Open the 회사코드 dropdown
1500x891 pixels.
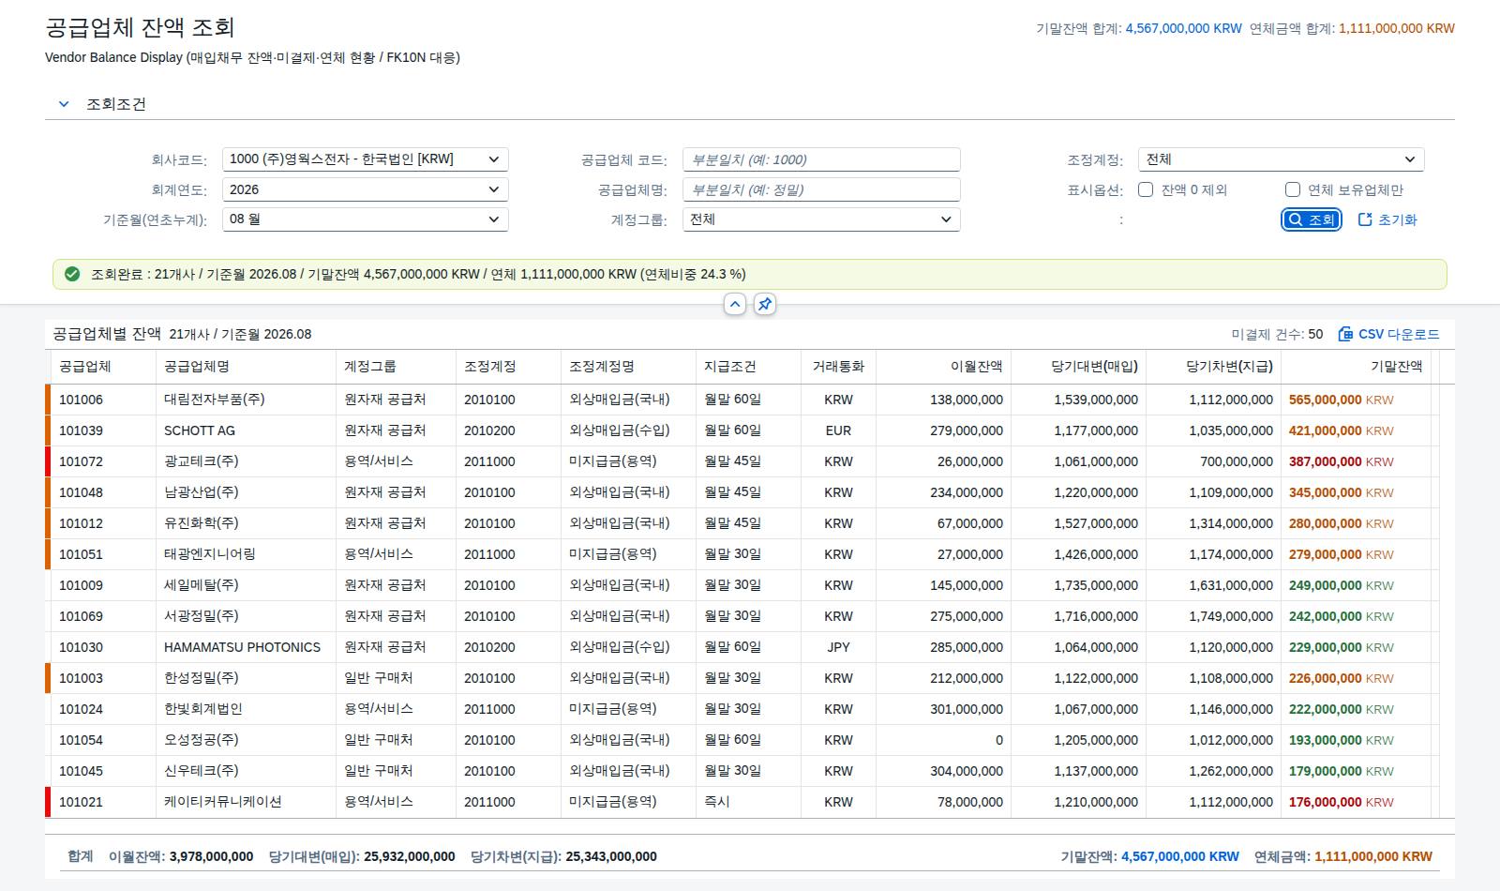pyautogui.click(x=366, y=159)
